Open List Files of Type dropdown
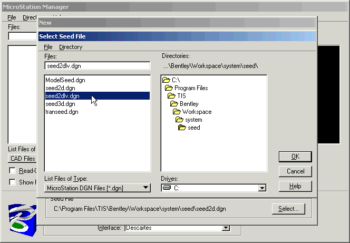 coord(98,188)
